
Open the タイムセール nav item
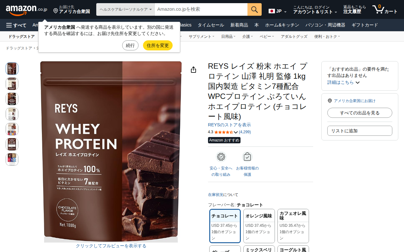(211, 25)
